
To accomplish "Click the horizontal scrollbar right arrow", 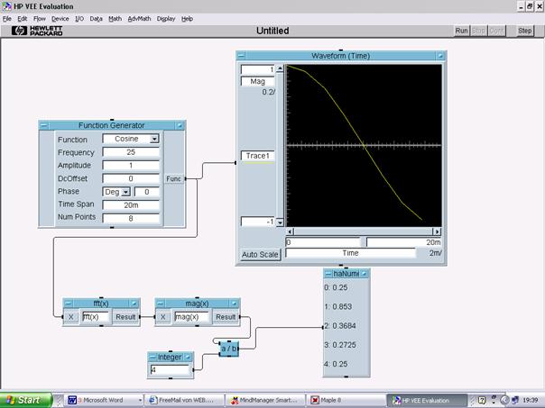I will [x=437, y=231].
